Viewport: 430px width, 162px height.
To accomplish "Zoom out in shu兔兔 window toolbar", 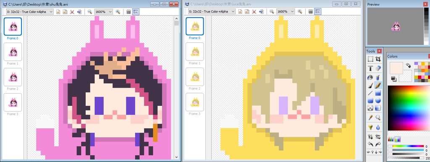I will click(90, 11).
